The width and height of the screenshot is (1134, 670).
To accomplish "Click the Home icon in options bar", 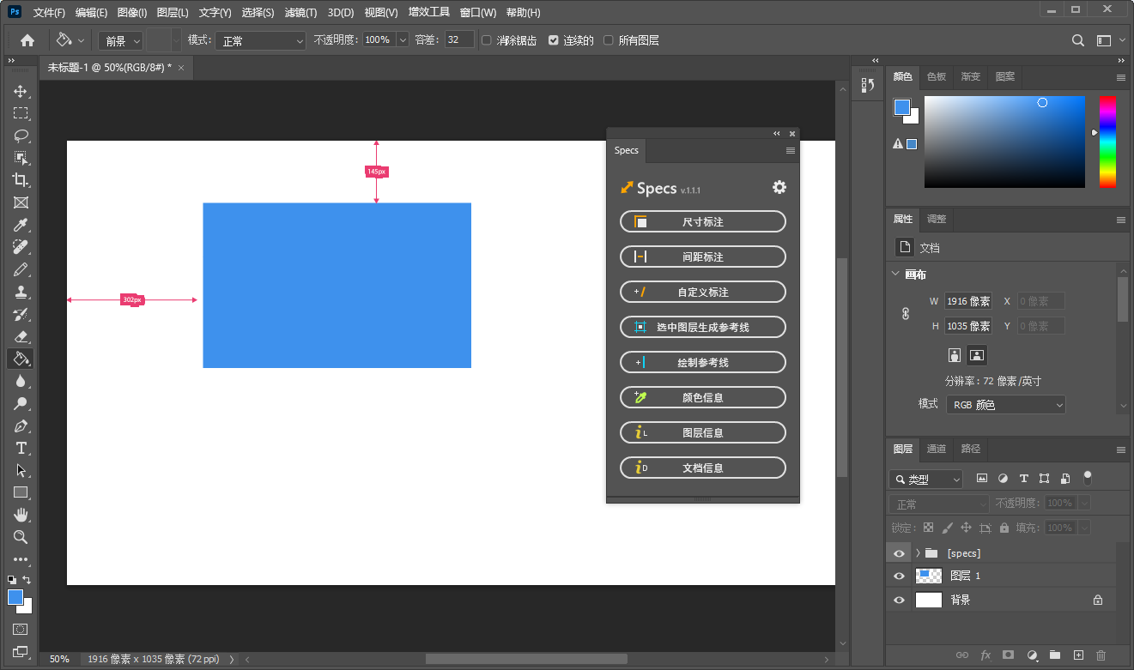I will pos(27,39).
